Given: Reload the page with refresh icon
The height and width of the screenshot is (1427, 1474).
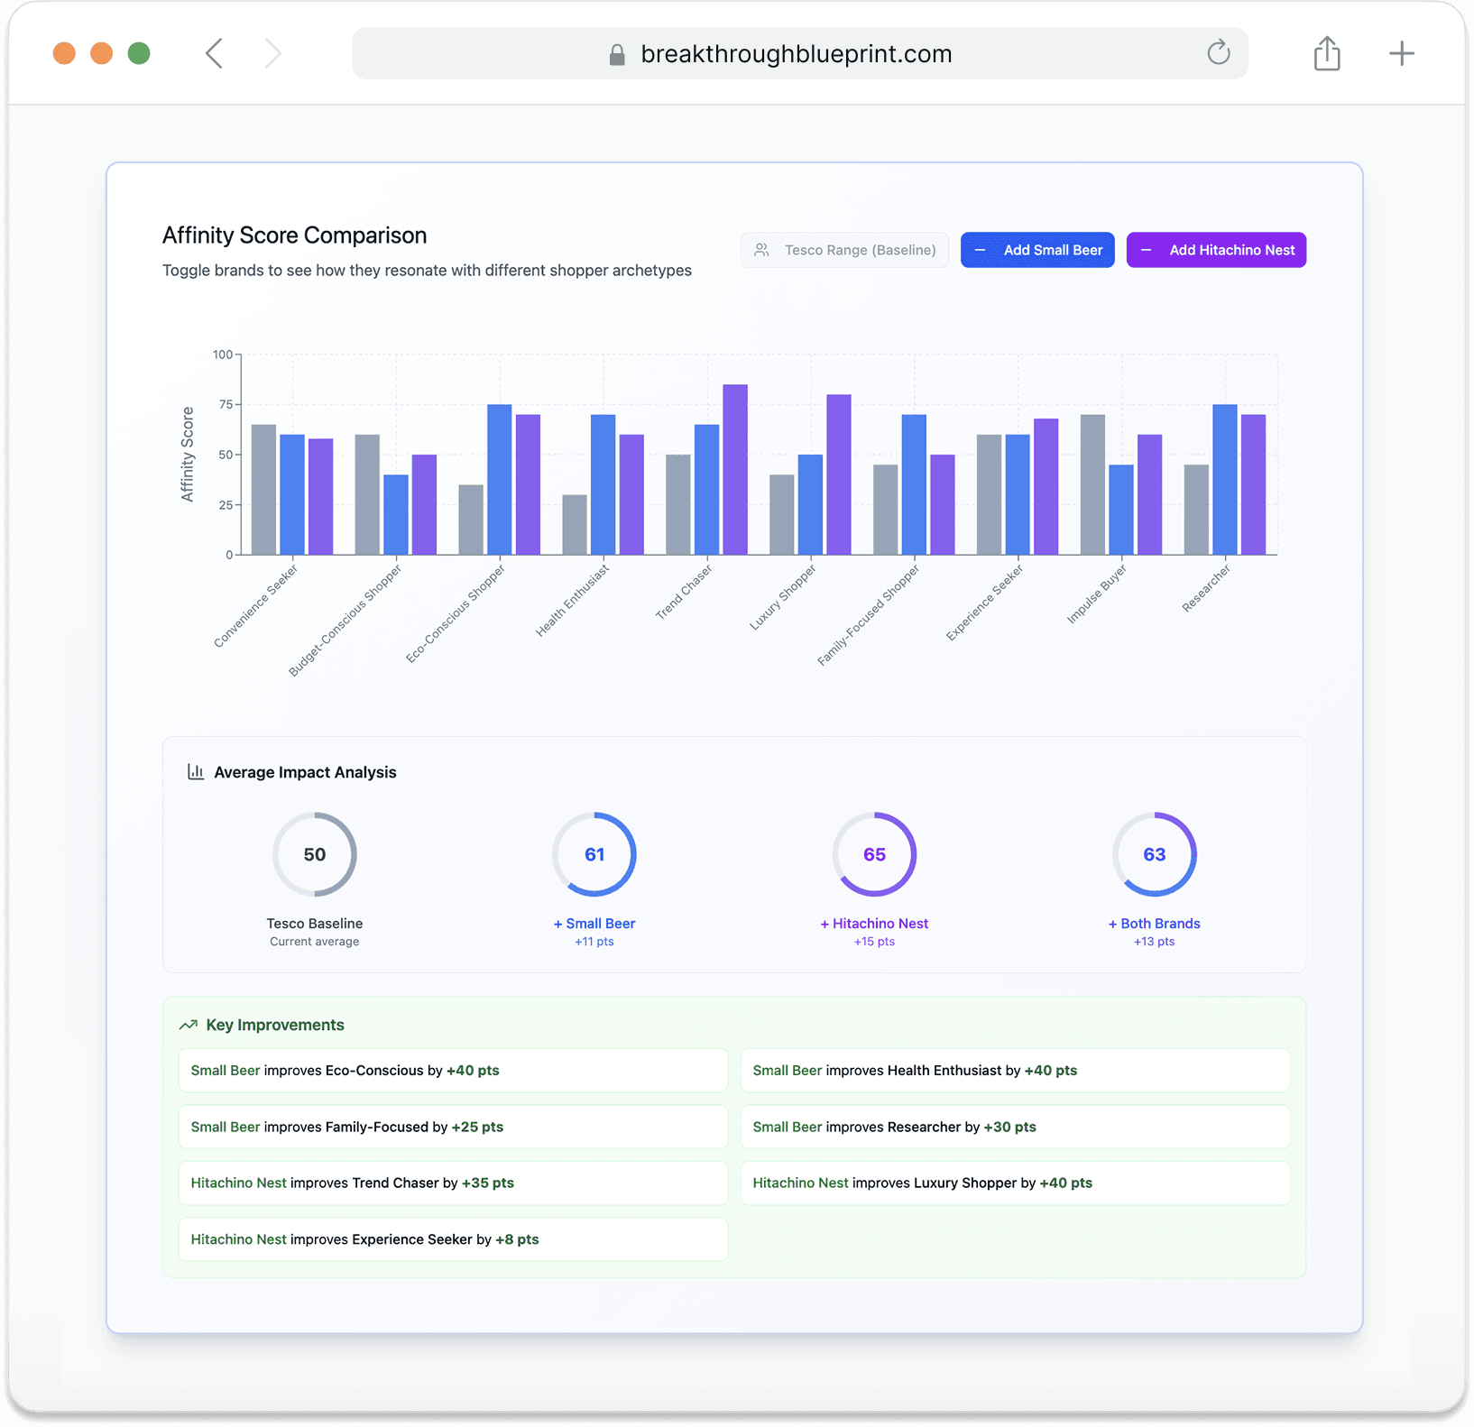Looking at the screenshot, I should (1219, 52).
